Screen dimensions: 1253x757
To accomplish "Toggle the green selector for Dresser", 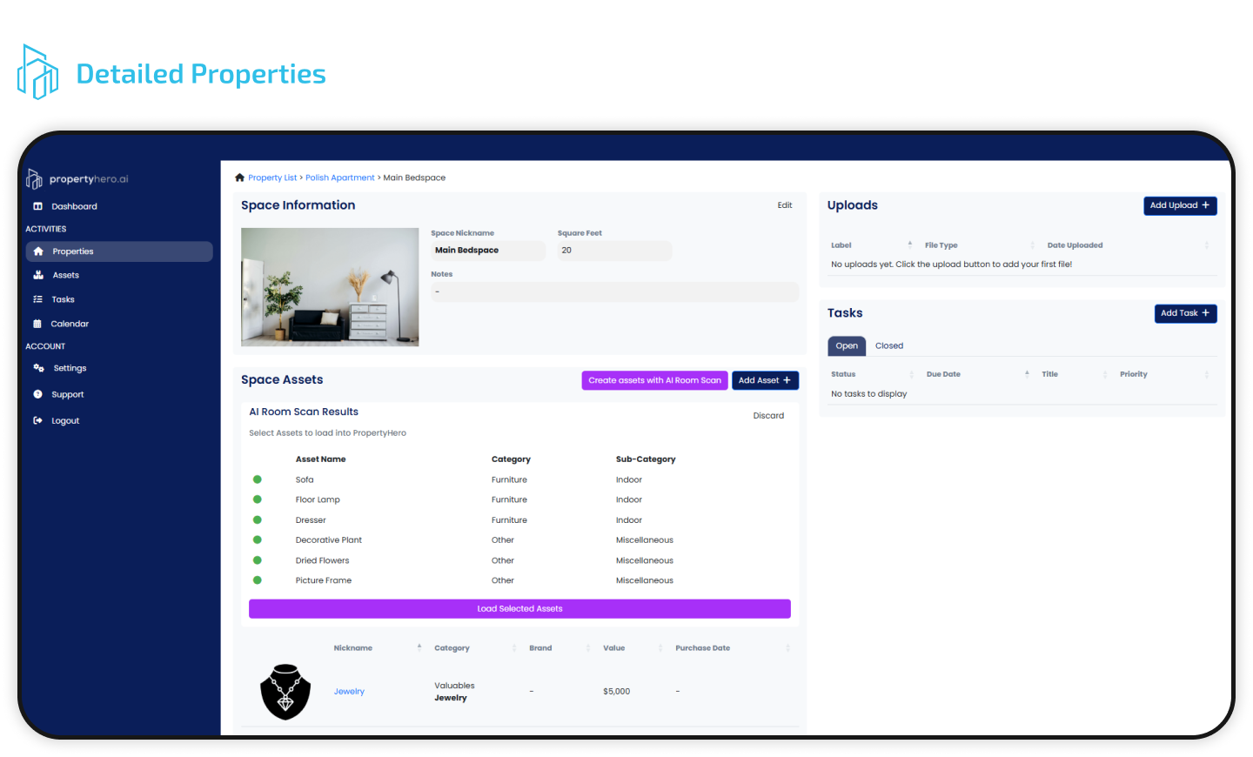I will [x=258, y=519].
